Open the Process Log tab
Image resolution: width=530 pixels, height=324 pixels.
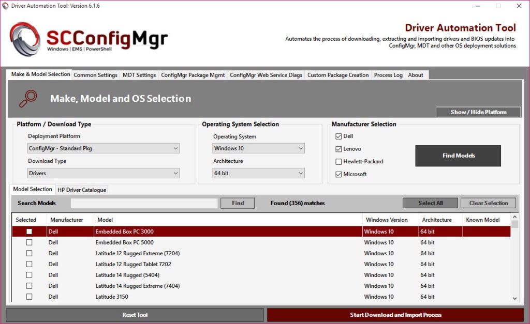[388, 75]
